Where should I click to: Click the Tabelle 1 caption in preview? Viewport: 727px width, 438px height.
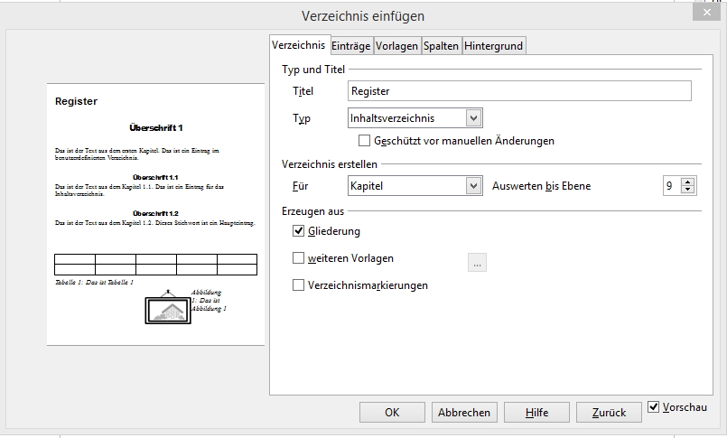coord(94,282)
